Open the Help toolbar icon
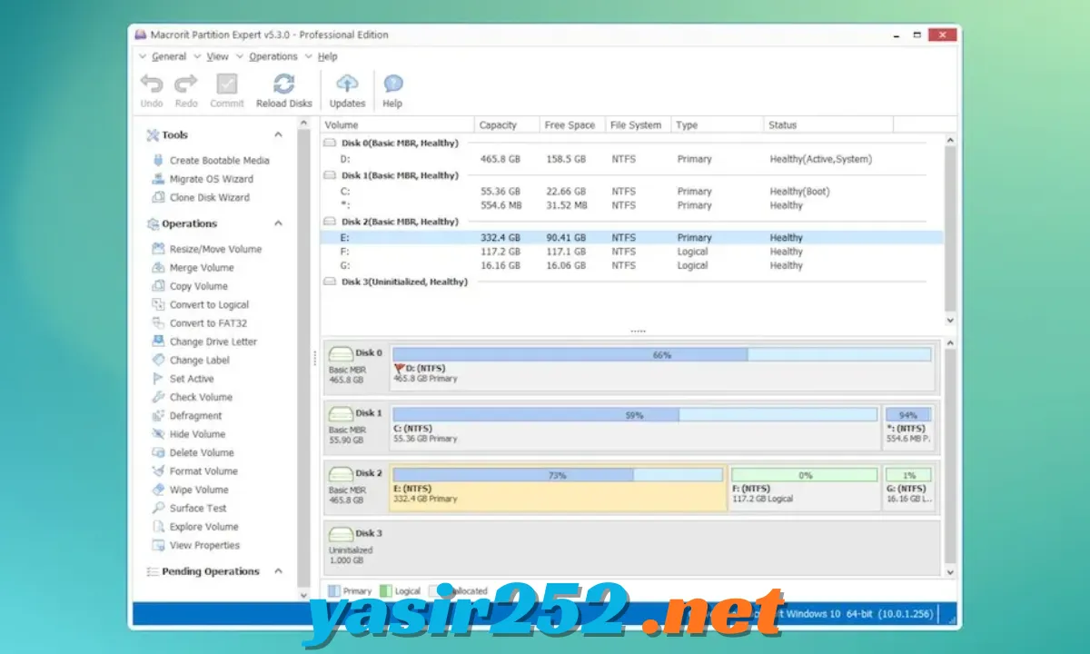 tap(392, 84)
